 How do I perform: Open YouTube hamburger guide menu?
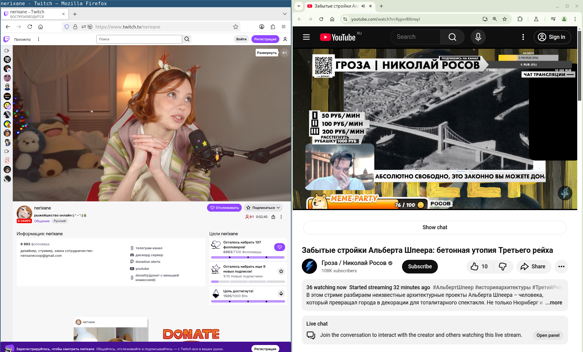(306, 37)
